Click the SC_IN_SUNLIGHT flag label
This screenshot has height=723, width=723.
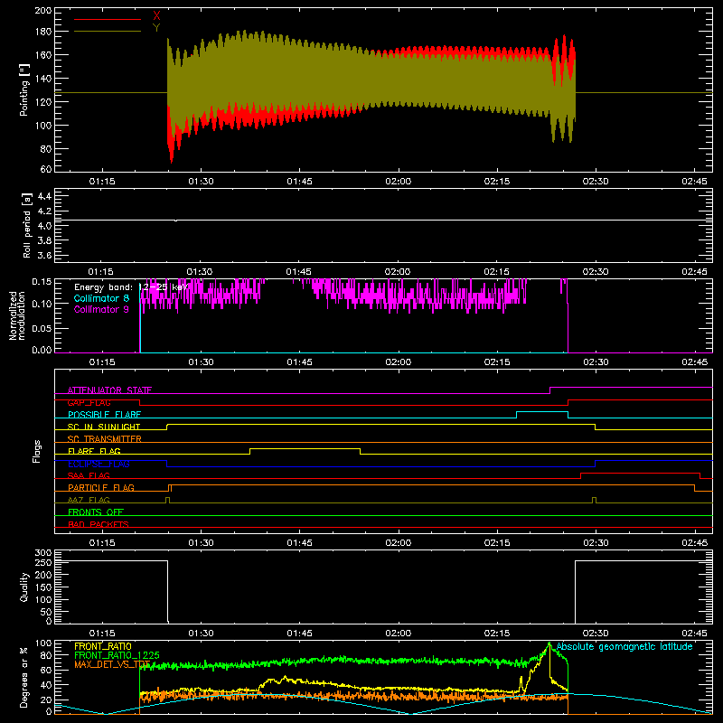click(x=104, y=427)
